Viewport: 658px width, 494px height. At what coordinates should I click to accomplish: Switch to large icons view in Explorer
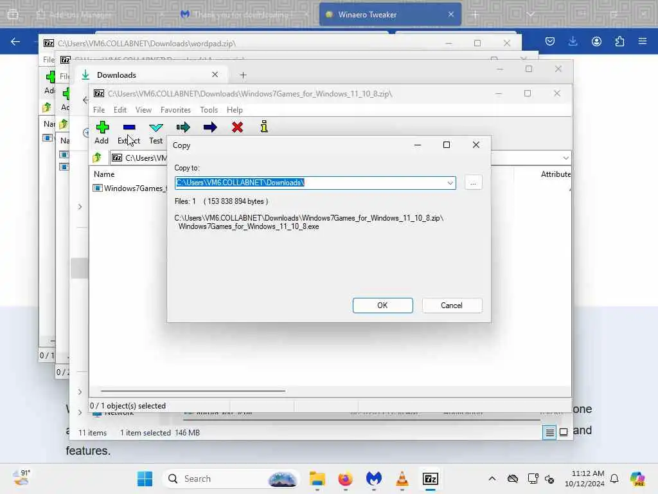[564, 432]
